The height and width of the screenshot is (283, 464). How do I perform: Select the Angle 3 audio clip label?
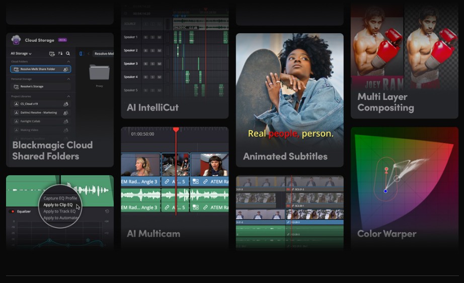tap(139, 207)
